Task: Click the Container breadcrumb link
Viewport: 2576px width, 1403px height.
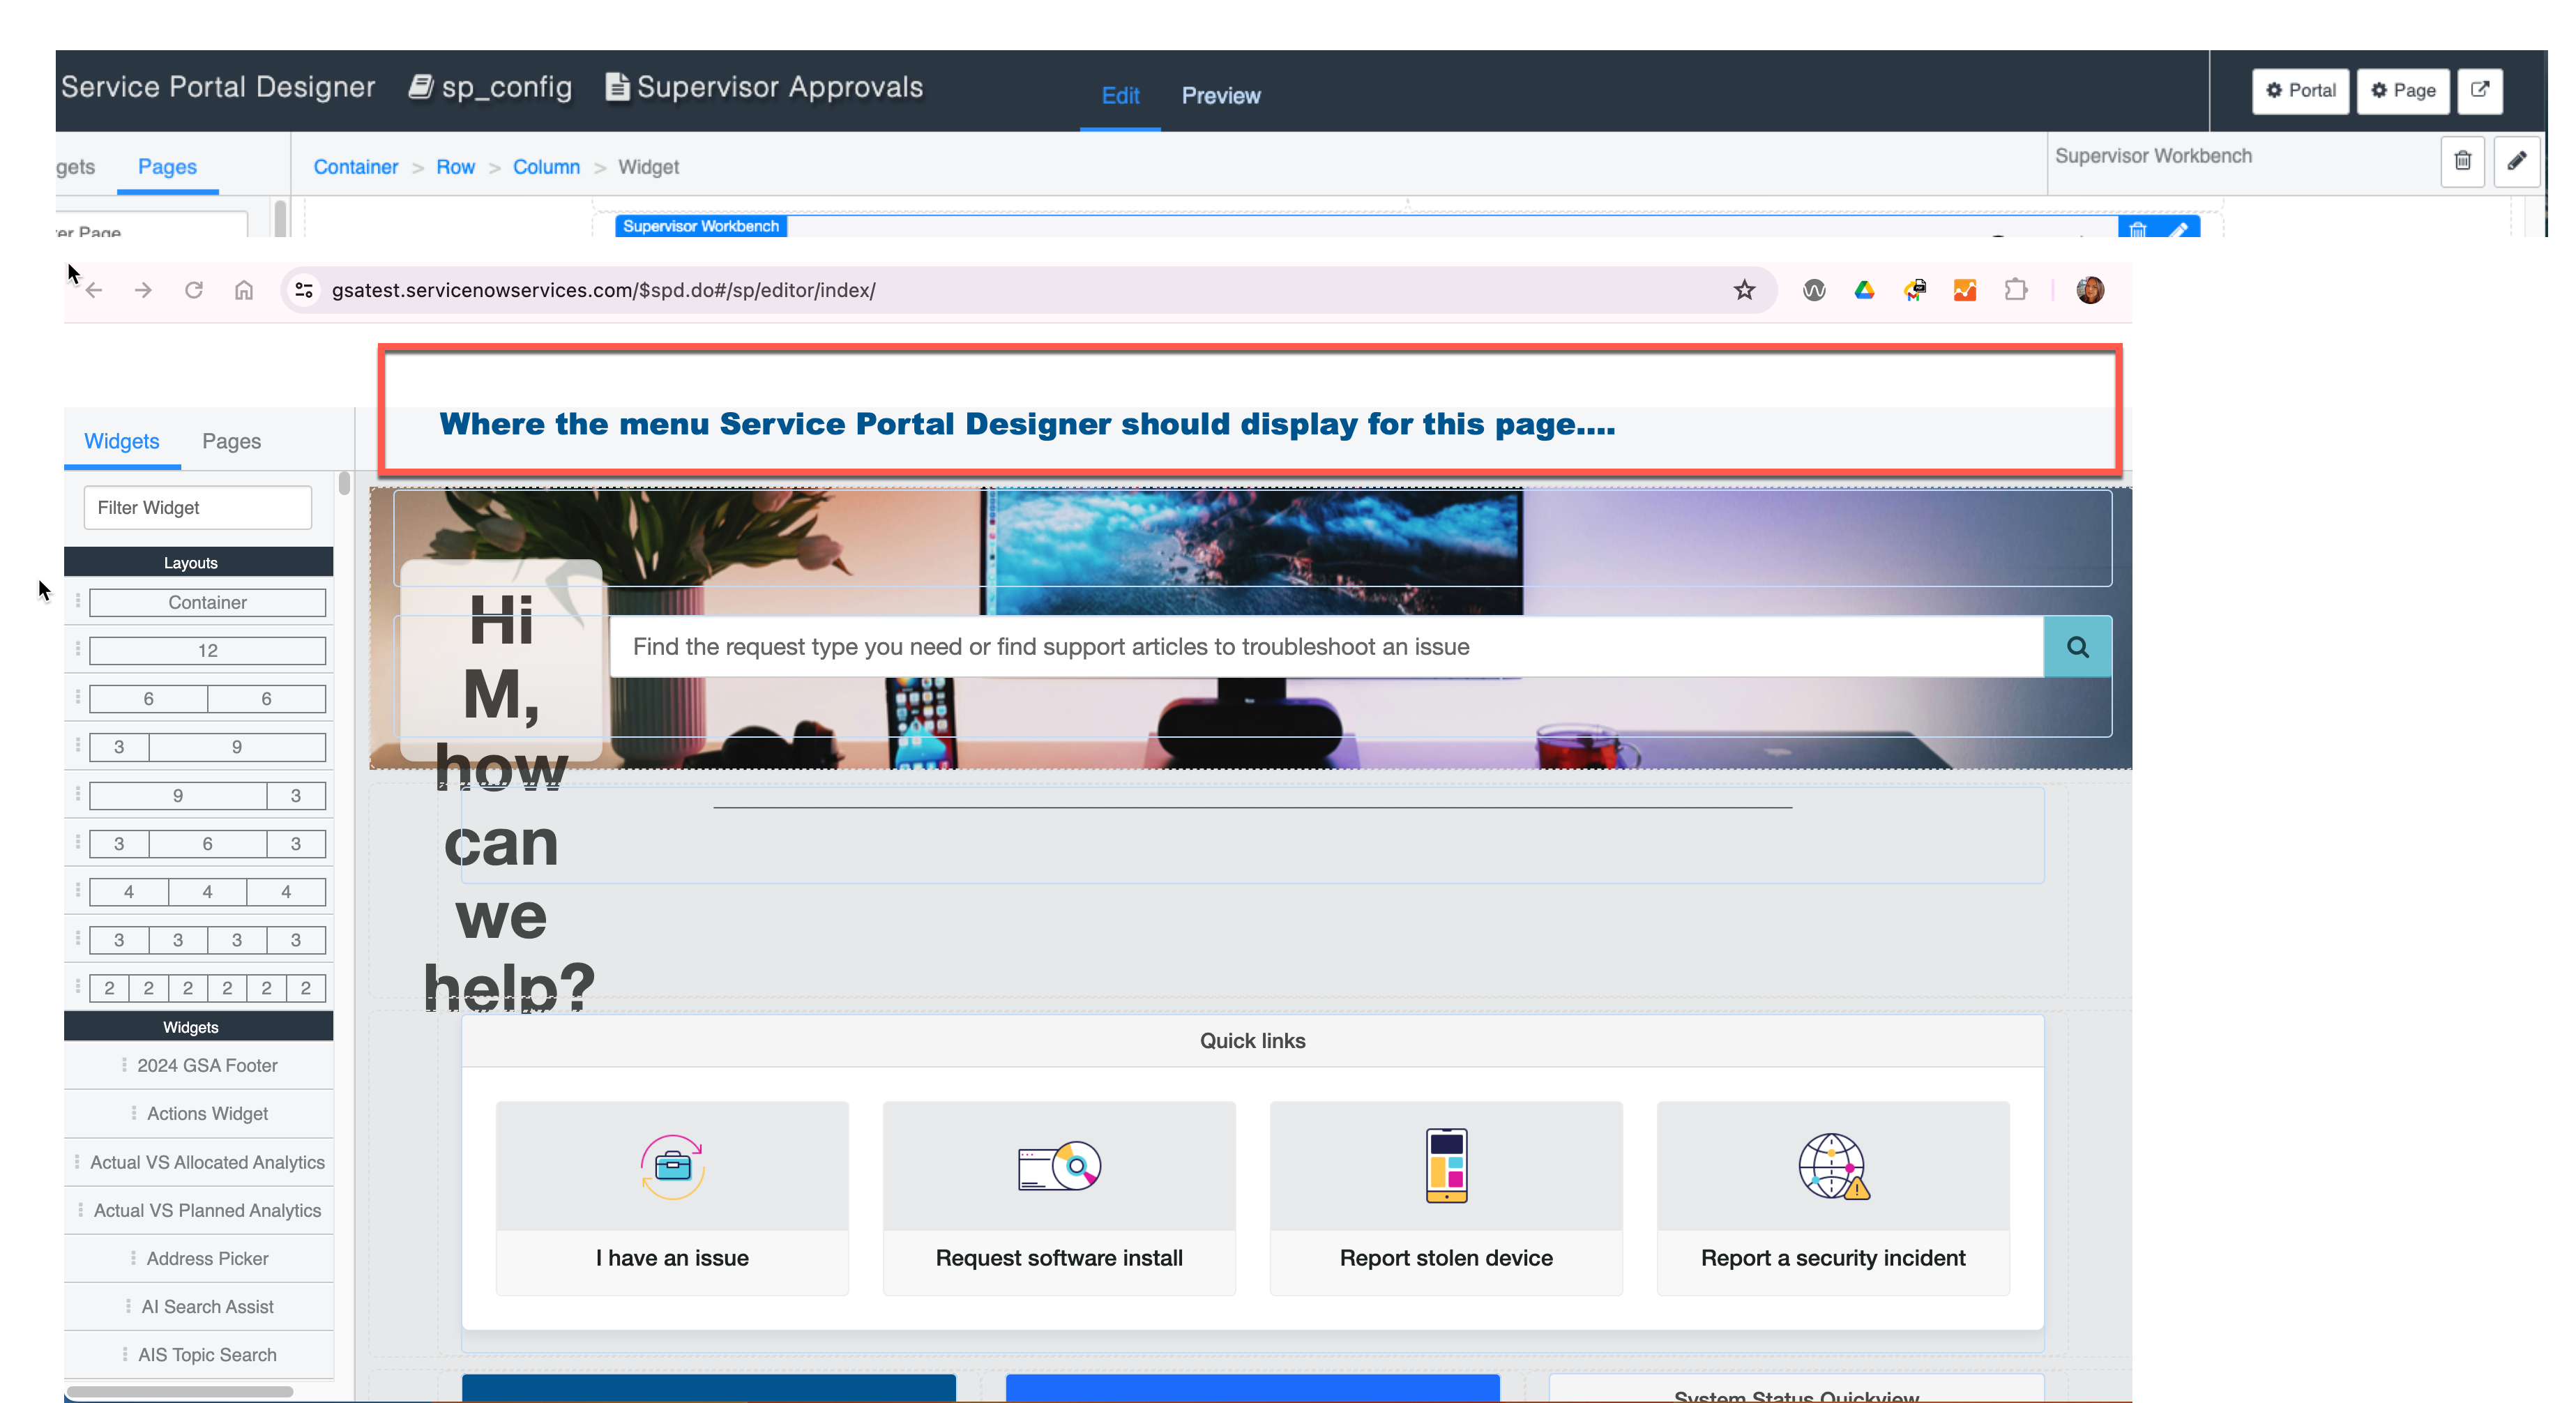Action: 355,167
